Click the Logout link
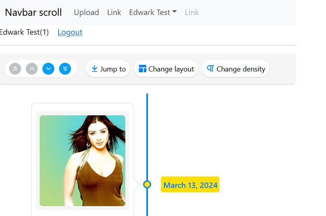 pyautogui.click(x=70, y=32)
